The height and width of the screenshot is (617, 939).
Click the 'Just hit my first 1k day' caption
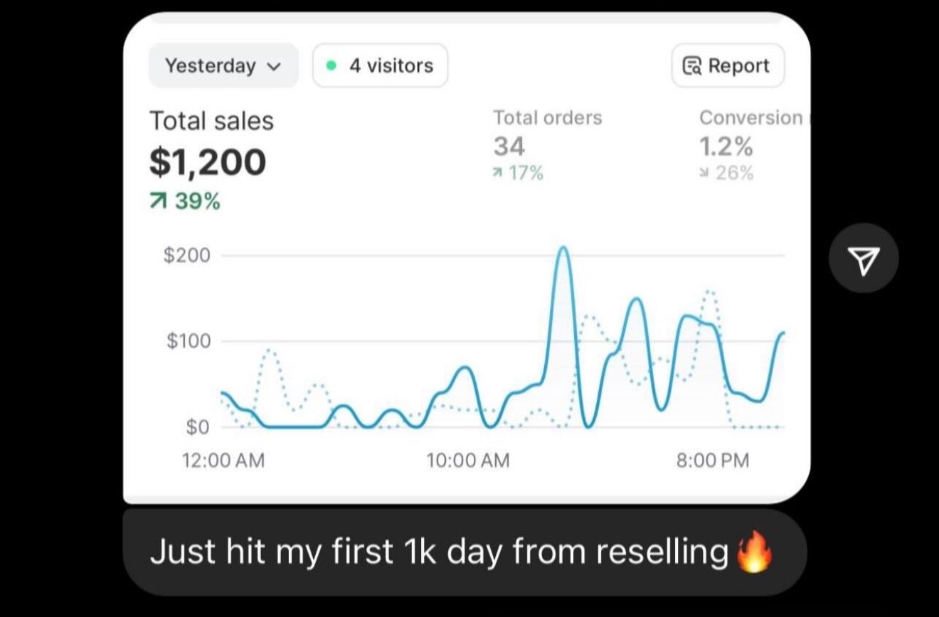(x=439, y=552)
